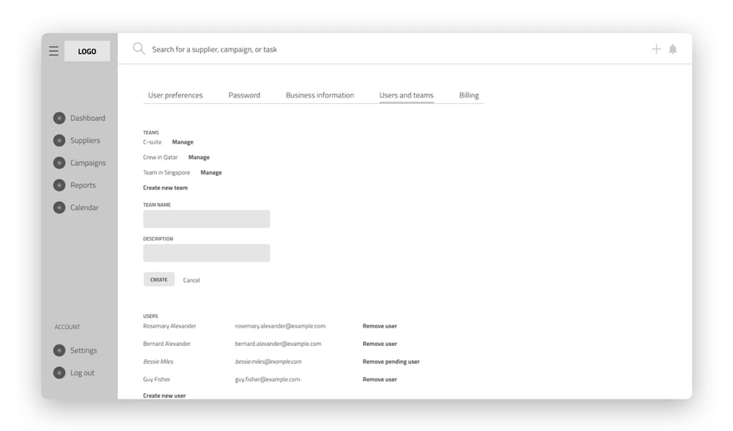733x431 pixels.
Task: Click the search magnifier icon
Action: [139, 48]
